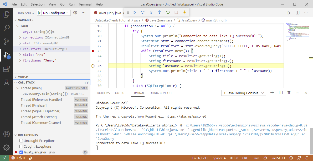Click the debug Step Out button
This screenshot has width=313, height=161.
coord(160,13)
